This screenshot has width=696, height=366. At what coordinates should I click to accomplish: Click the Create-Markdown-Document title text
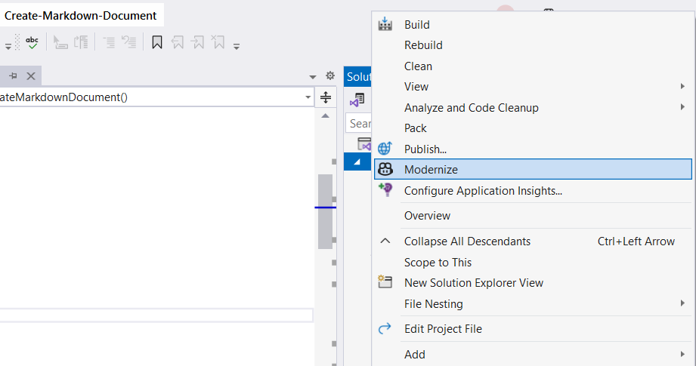point(80,16)
